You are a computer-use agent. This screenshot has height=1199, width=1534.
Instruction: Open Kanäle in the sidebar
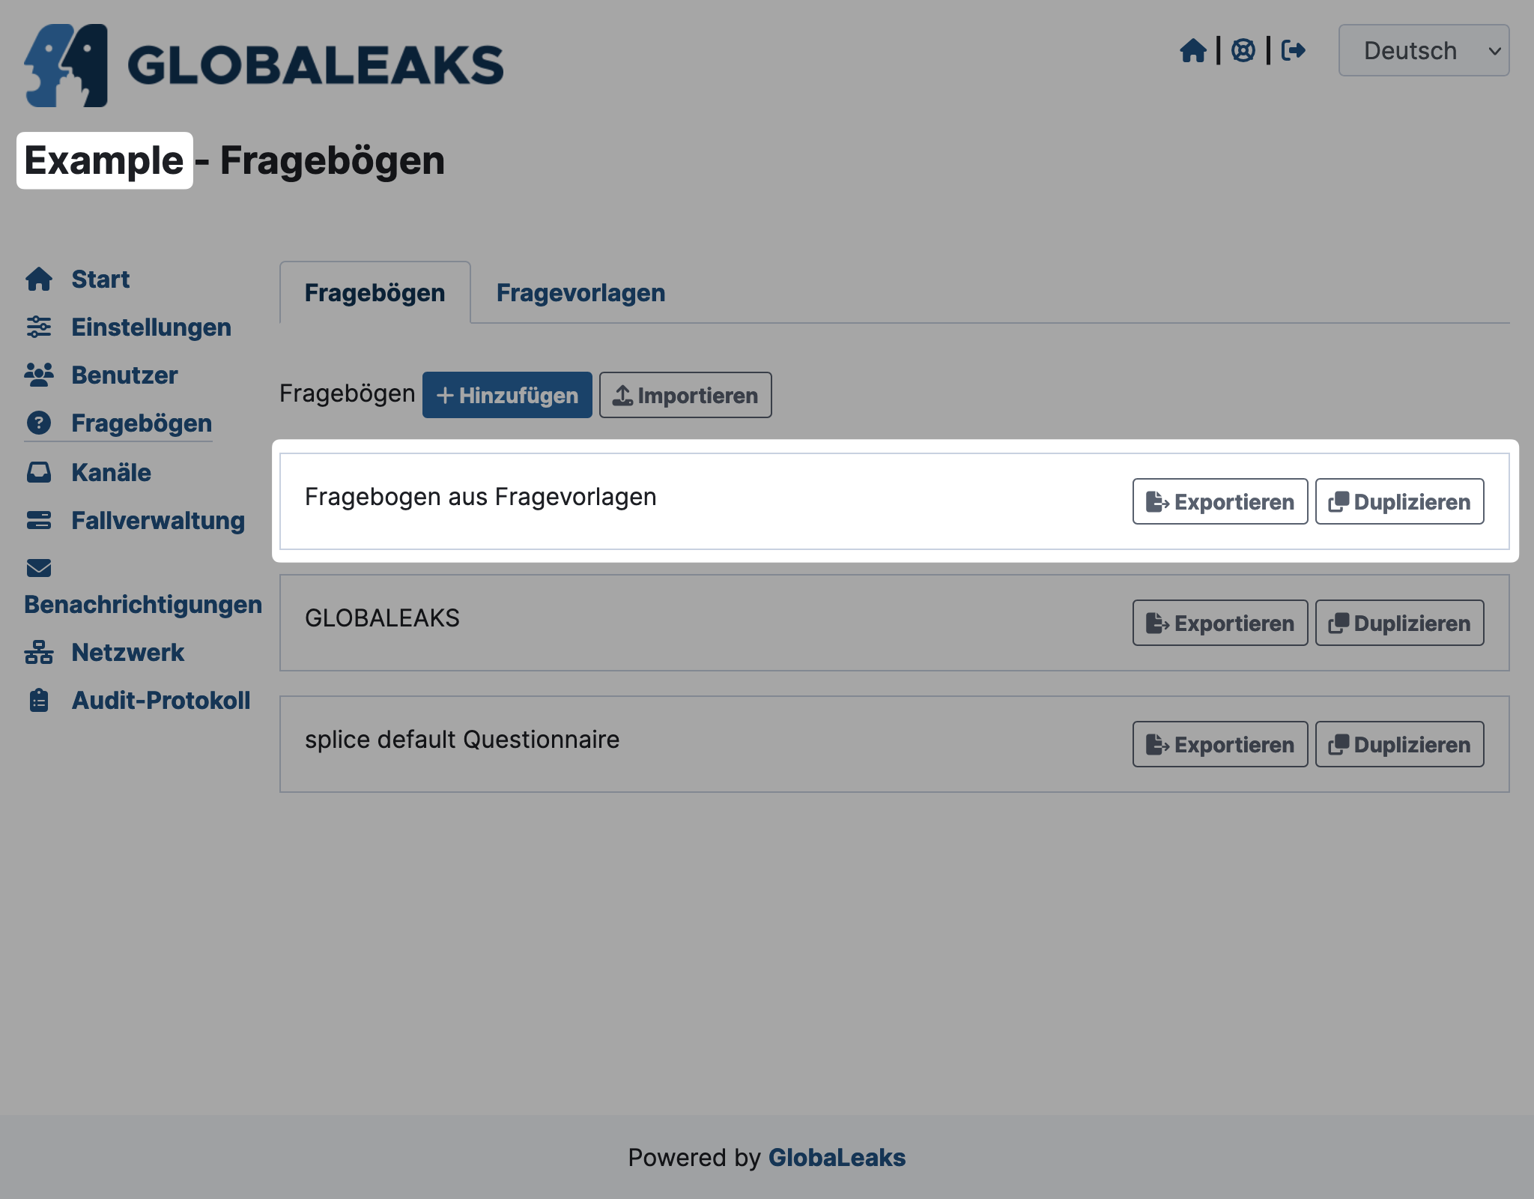[x=111, y=473]
